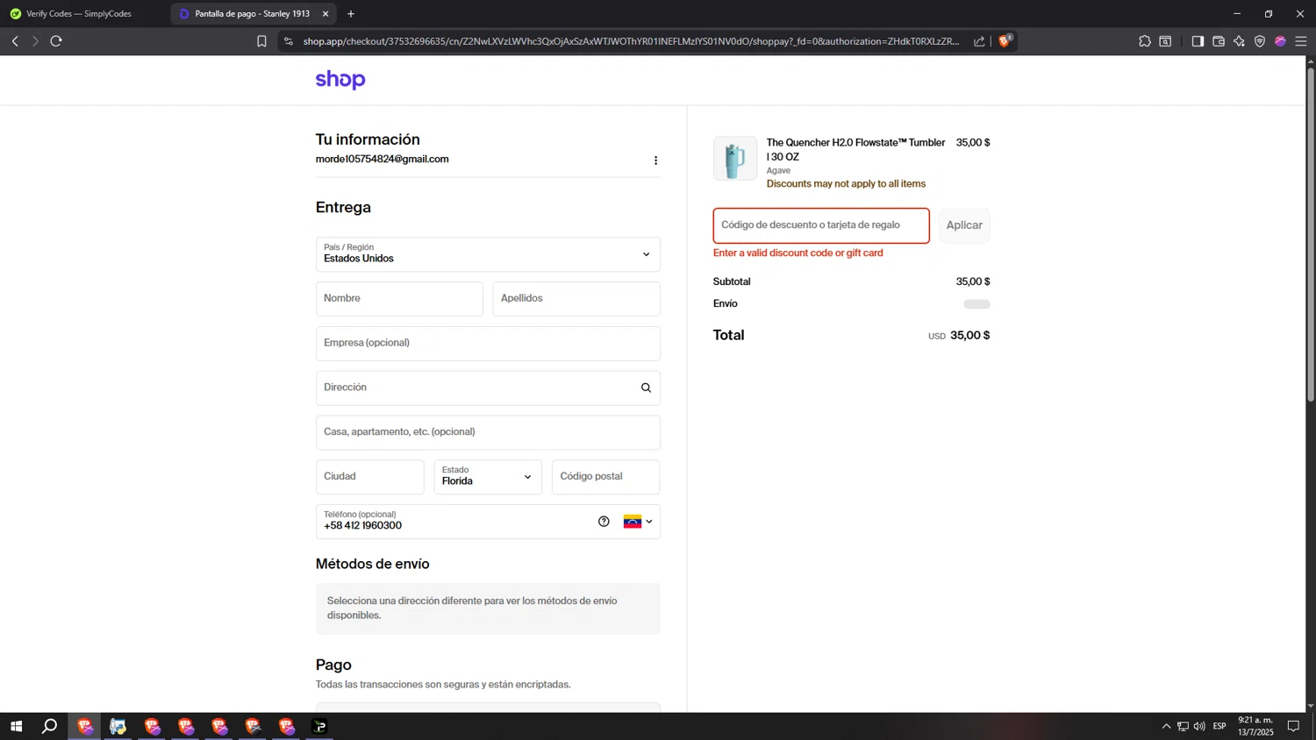This screenshot has width=1316, height=740.
Task: Open the clock showing 9:21 a. m.
Action: (x=1255, y=726)
